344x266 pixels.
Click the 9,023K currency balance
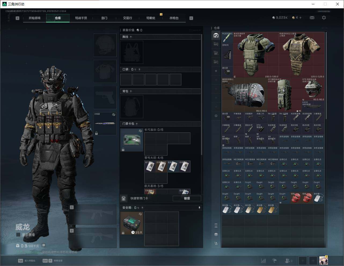(x=280, y=18)
